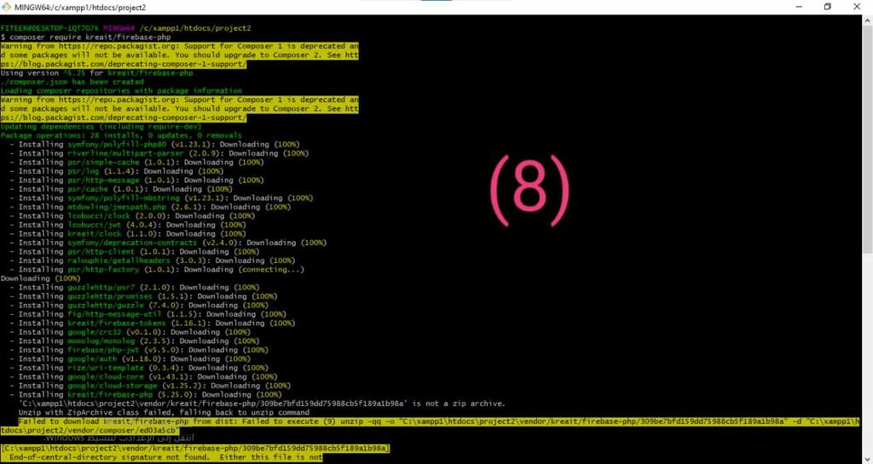Viewport: 873px width, 464px height.
Task: Click 'Loading composer repositories with package information'
Action: [x=121, y=90]
